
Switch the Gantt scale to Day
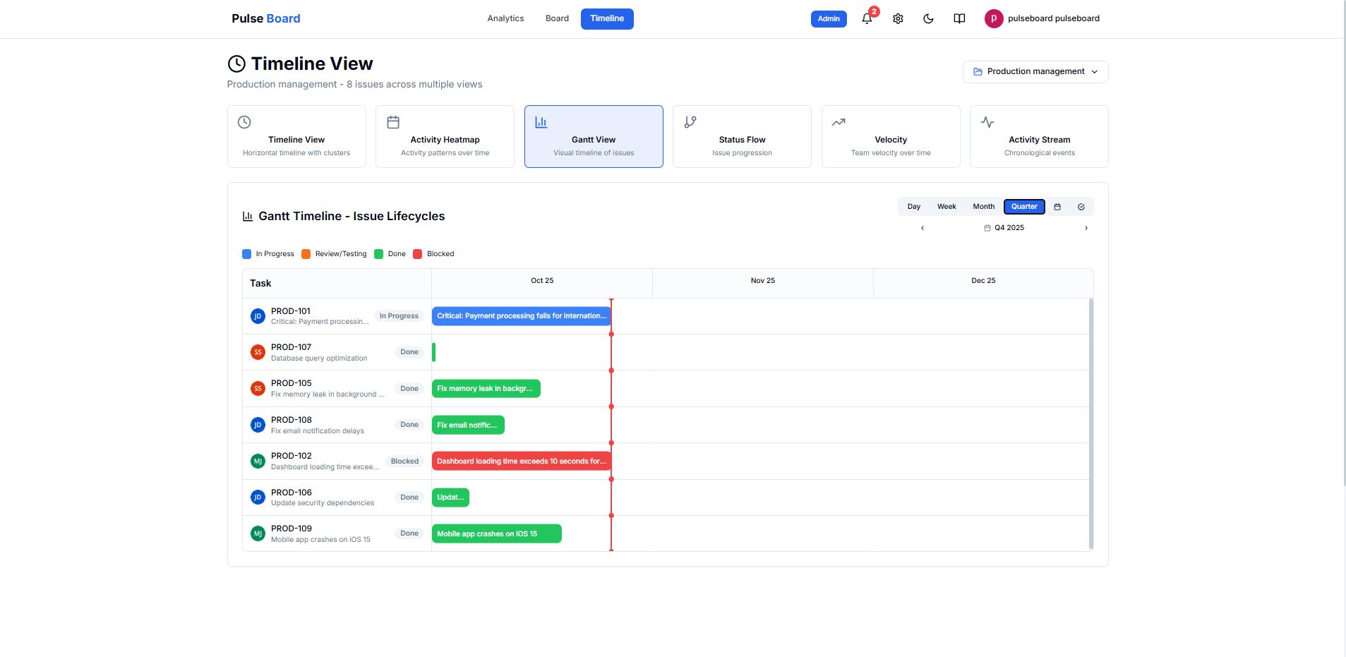point(913,207)
